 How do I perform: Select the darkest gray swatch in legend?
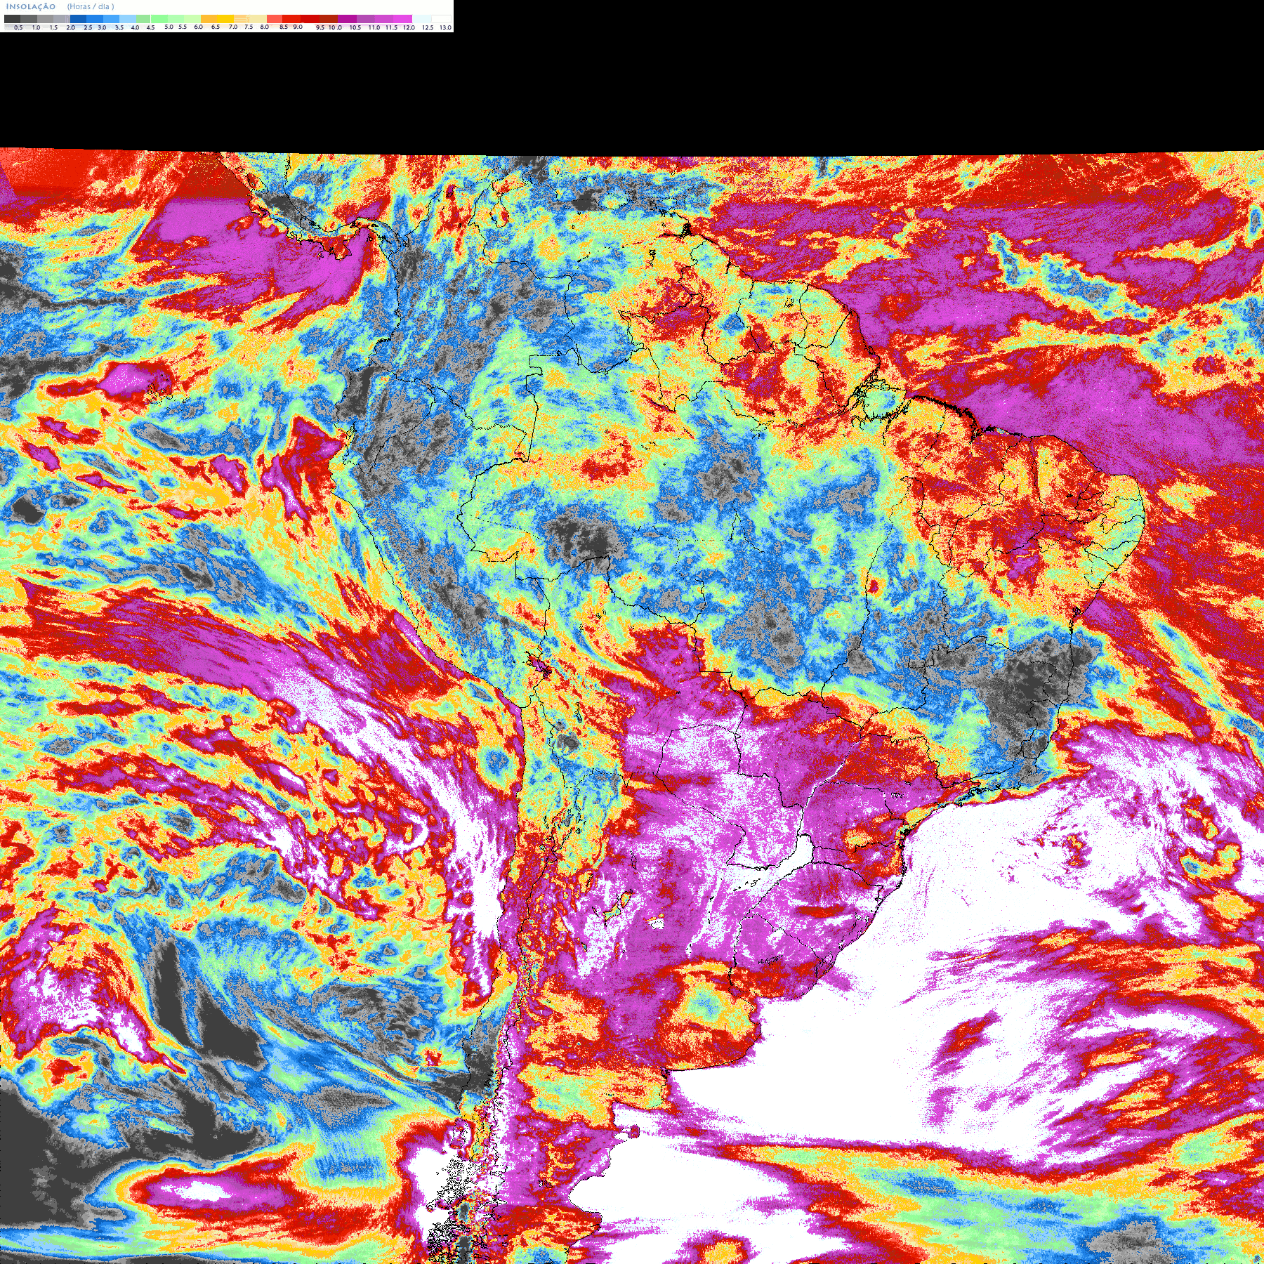point(12,19)
